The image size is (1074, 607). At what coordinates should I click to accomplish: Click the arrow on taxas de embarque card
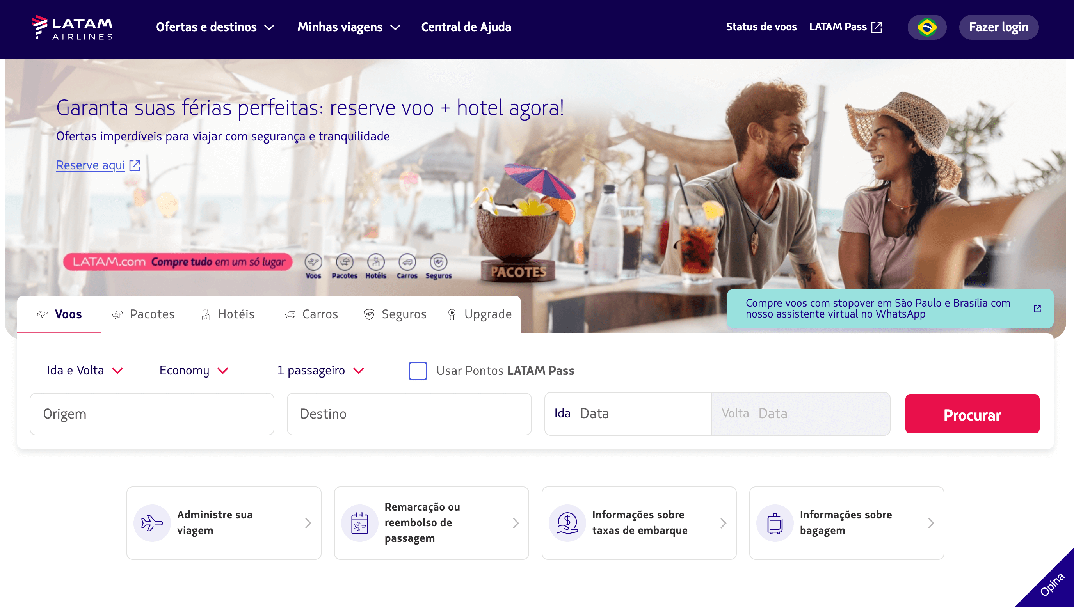click(x=724, y=523)
